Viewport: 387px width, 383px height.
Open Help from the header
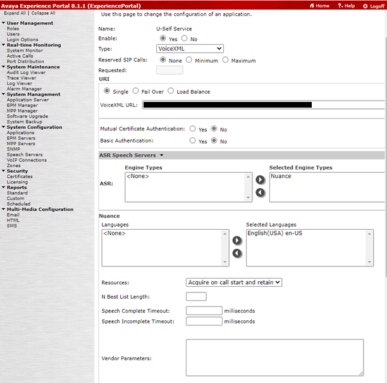tap(347, 6)
